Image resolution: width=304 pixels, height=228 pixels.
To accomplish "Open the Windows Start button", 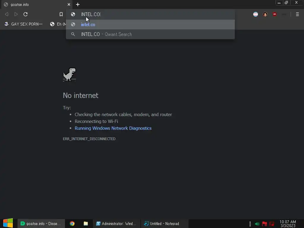I will point(8,223).
